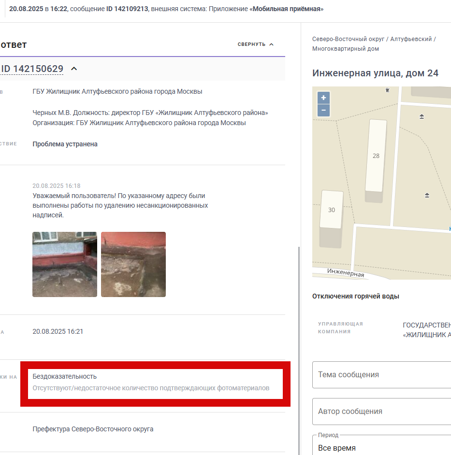Click Префектура Северо-Восточного округа text
The height and width of the screenshot is (455, 451).
(93, 429)
